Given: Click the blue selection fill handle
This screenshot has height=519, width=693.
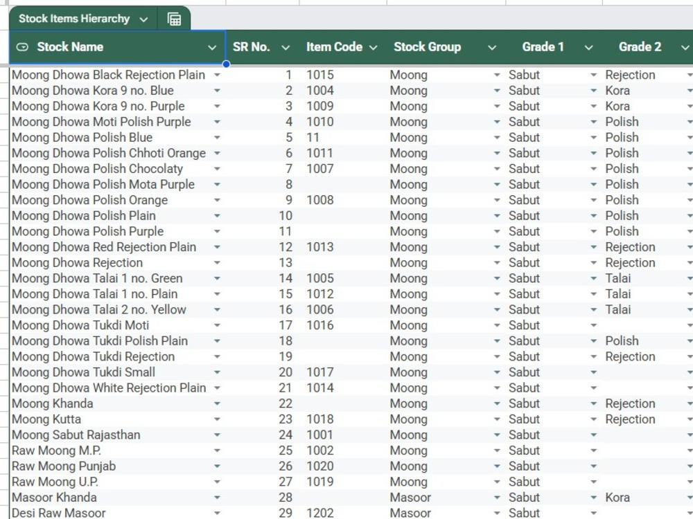Looking at the screenshot, I should [226, 64].
